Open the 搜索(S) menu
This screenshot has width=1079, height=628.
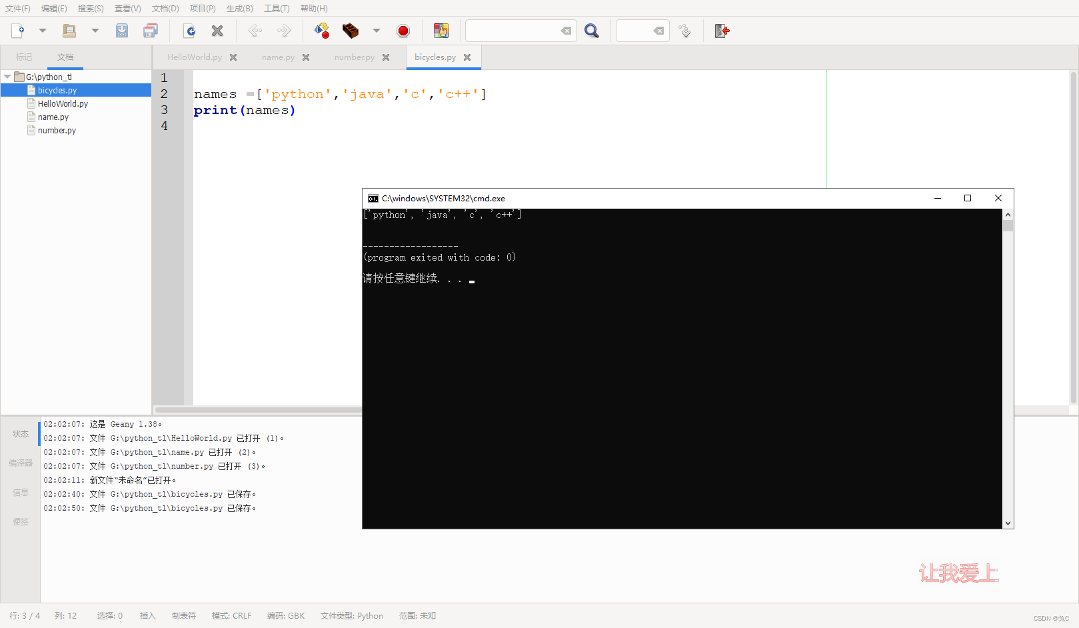coord(91,9)
